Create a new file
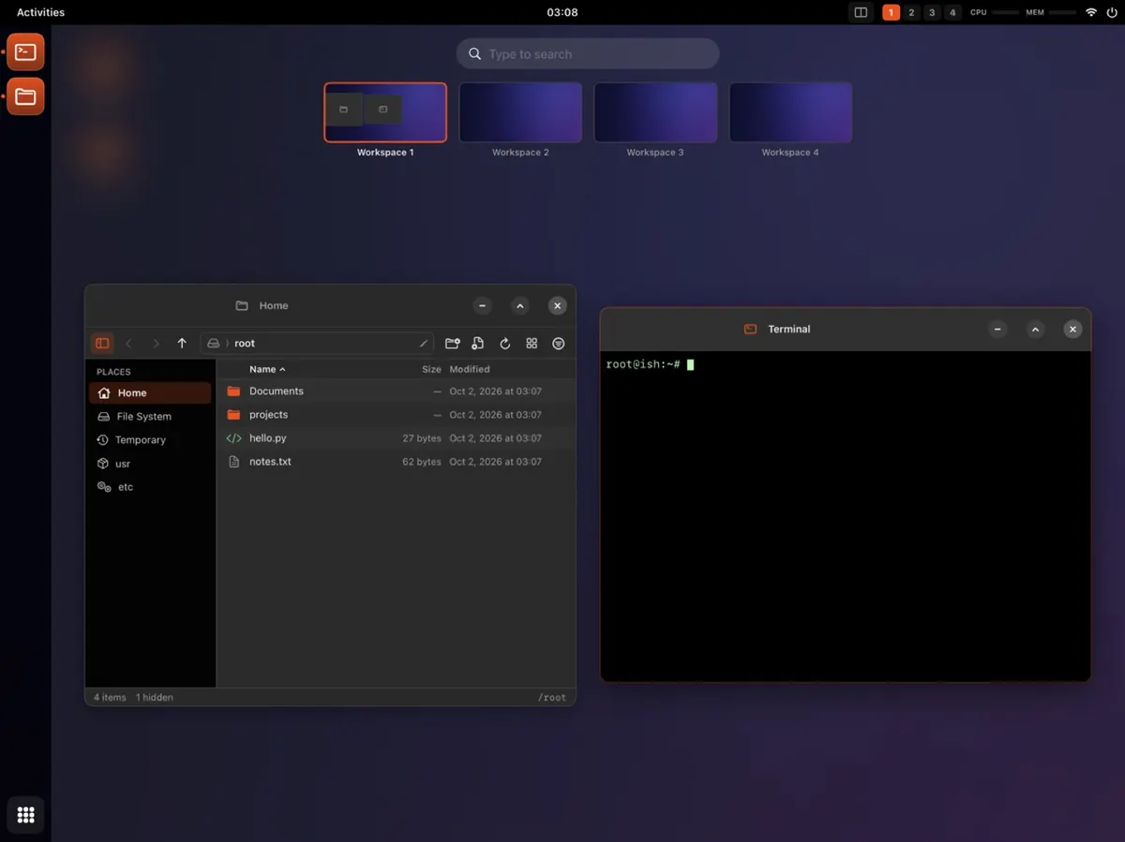Screen dimensions: 1125x842 point(478,344)
